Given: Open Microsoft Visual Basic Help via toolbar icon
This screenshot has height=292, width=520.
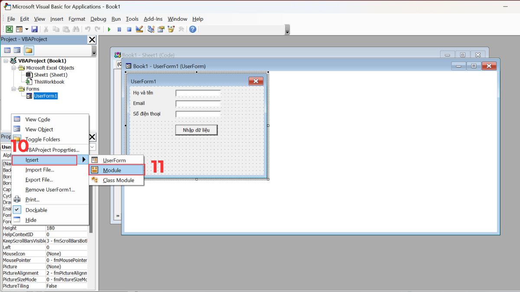Looking at the screenshot, I should [192, 29].
